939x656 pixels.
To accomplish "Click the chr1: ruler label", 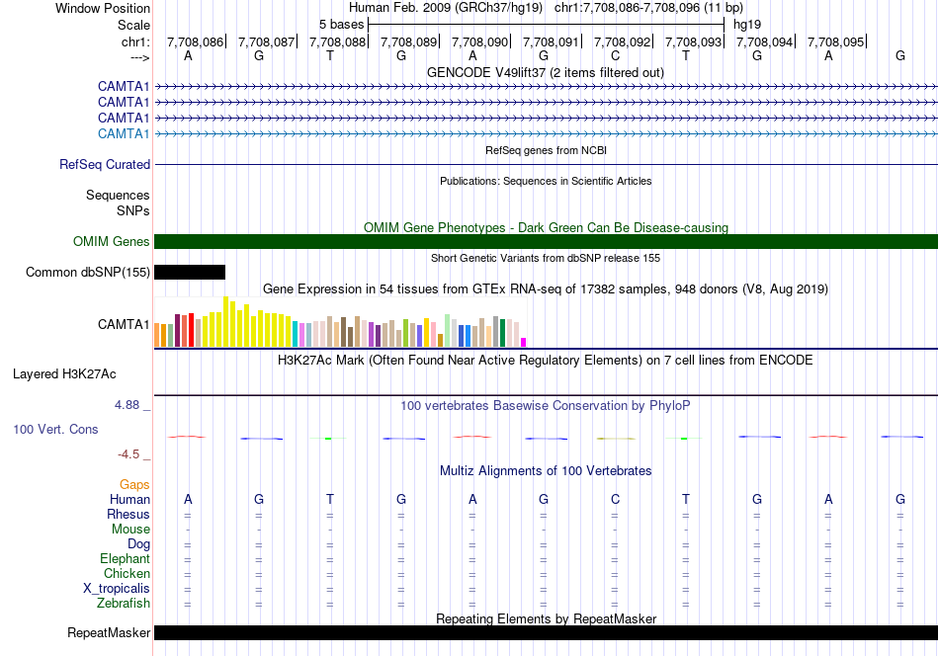I will coord(135,41).
